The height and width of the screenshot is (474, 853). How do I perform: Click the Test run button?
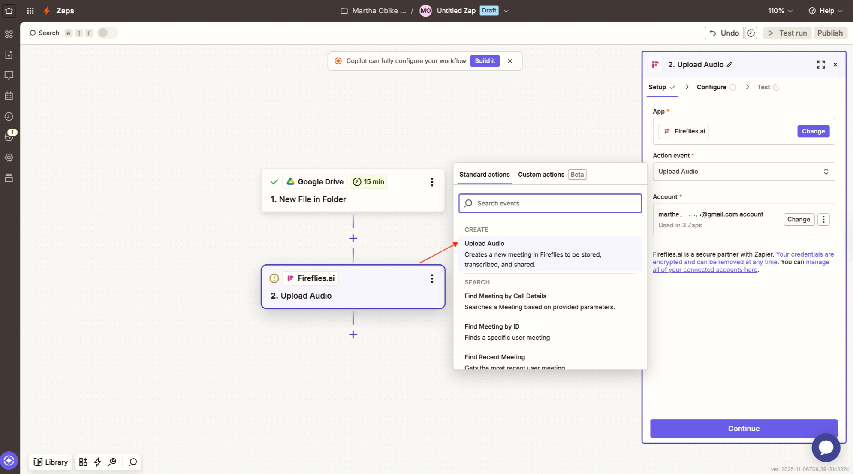click(787, 33)
